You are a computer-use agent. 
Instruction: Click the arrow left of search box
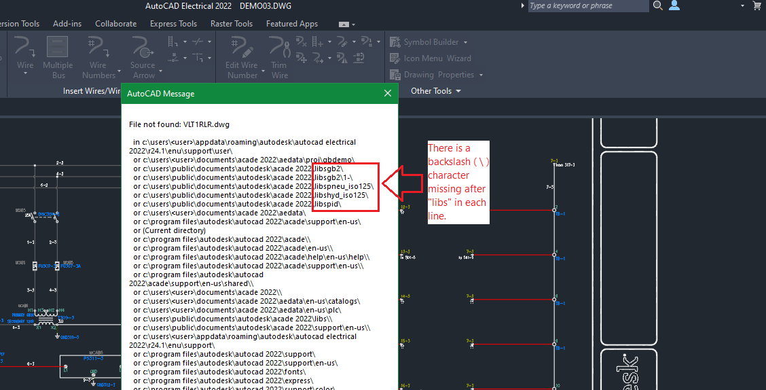click(x=522, y=5)
